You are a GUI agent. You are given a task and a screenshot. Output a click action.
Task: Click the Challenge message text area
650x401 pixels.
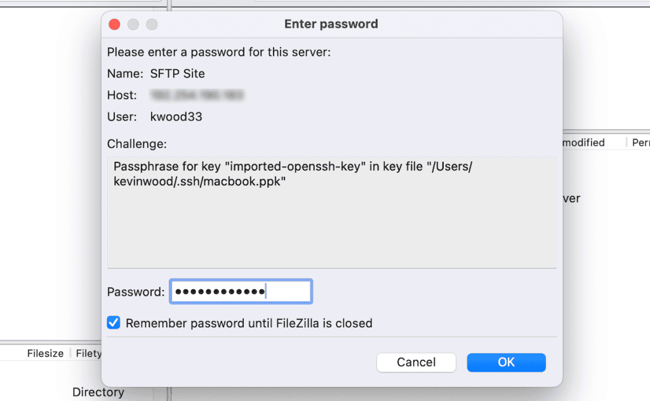(331, 209)
